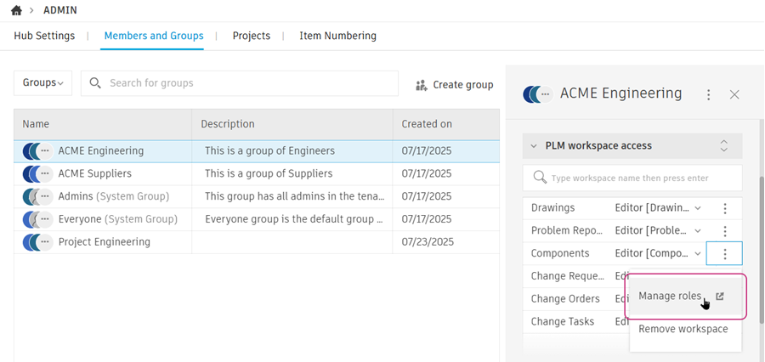Click the Create group people icon
This screenshot has width=765, height=362.
click(x=422, y=85)
